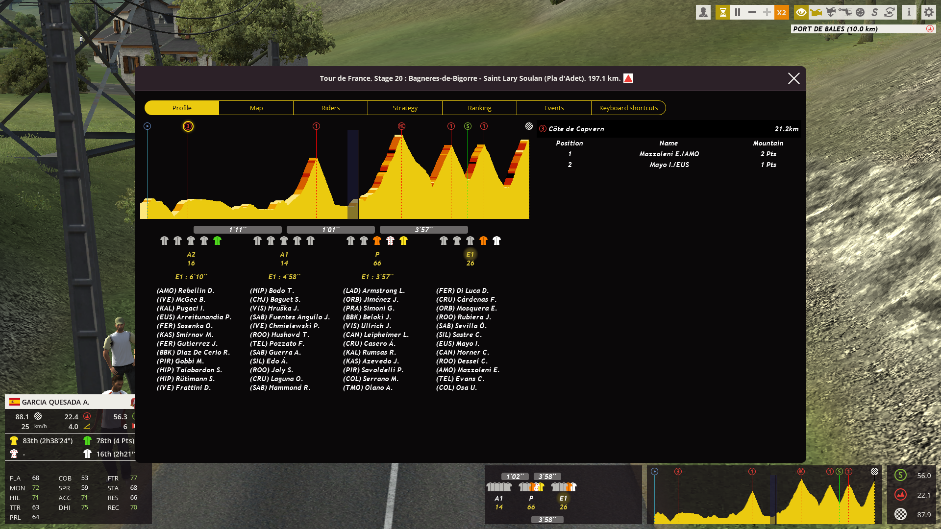Select the category 3 Côte de Capvern marker

click(188, 126)
